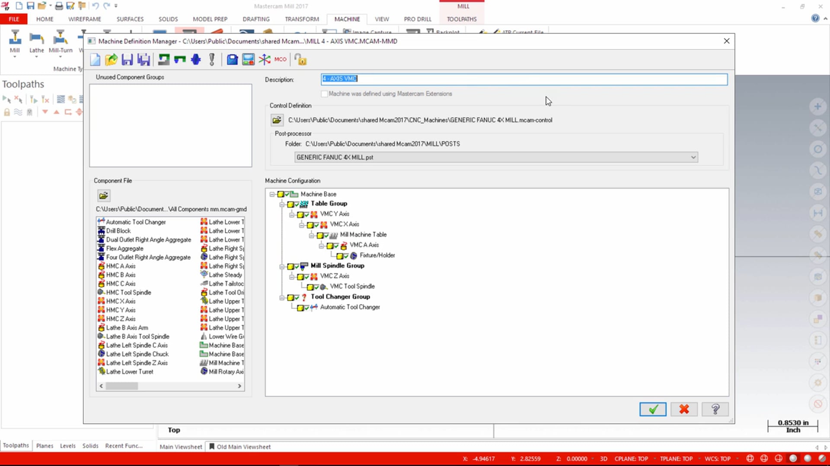
Task: Click the Main Viewsheet tab
Action: point(181,447)
